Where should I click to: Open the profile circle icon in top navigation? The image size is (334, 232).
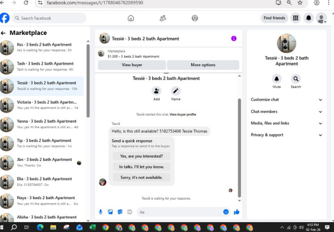coord(195,18)
